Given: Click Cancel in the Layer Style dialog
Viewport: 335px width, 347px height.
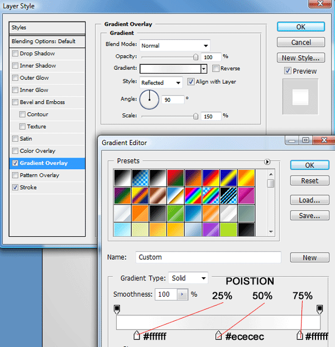Looking at the screenshot, I should point(301,42).
